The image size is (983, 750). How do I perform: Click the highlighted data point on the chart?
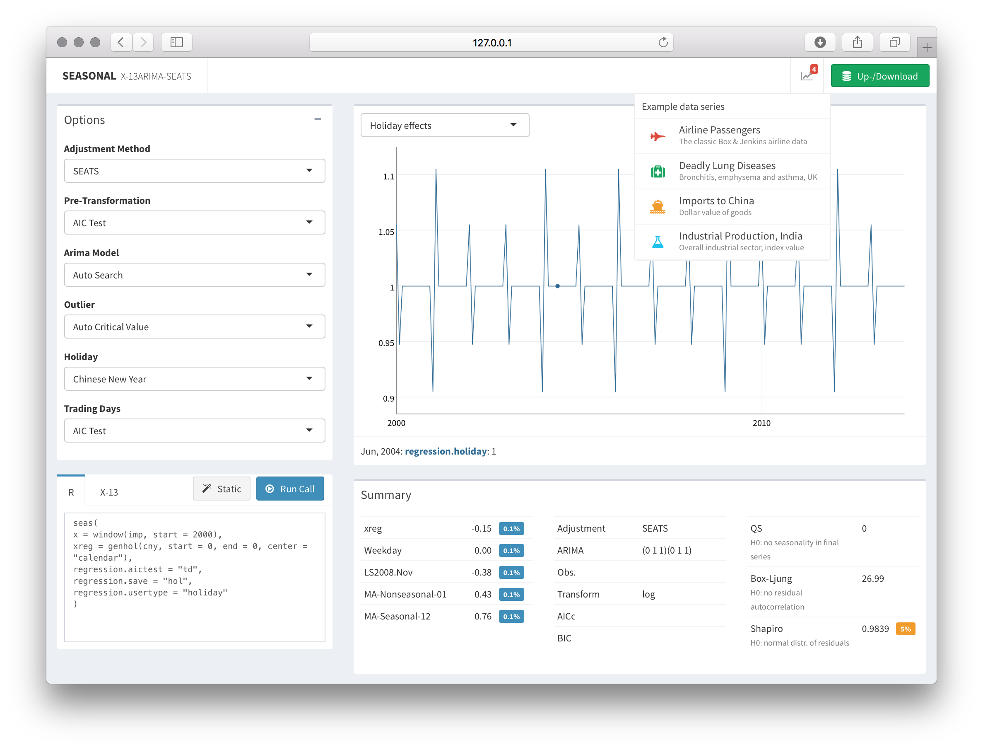pyautogui.click(x=557, y=286)
